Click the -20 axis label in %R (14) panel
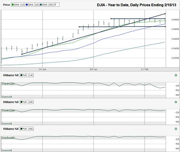The width and height of the screenshot is (180, 152). coord(177,86)
